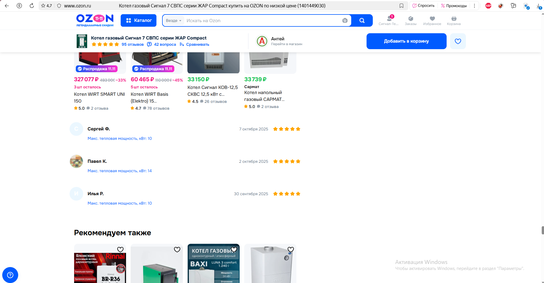Click the AdBlock ABP extension icon
Image resolution: width=544 pixels, height=283 pixels.
[x=488, y=6]
